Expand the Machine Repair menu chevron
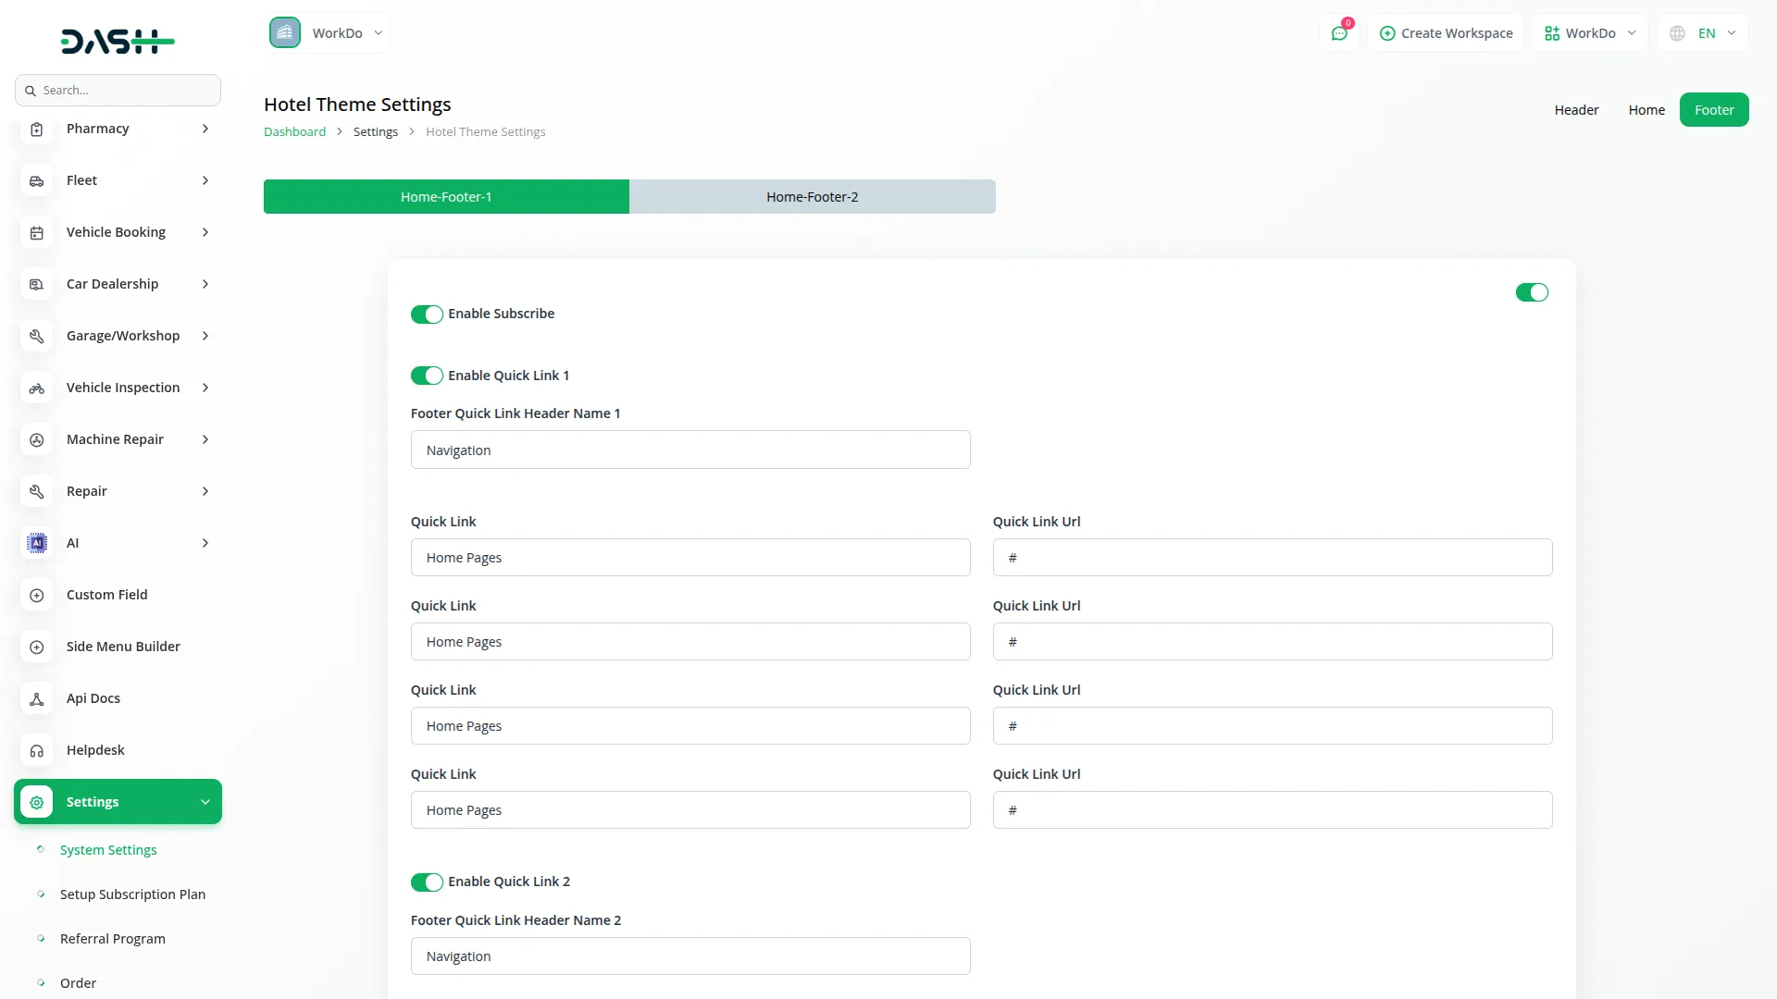The image size is (1777, 999). [205, 439]
